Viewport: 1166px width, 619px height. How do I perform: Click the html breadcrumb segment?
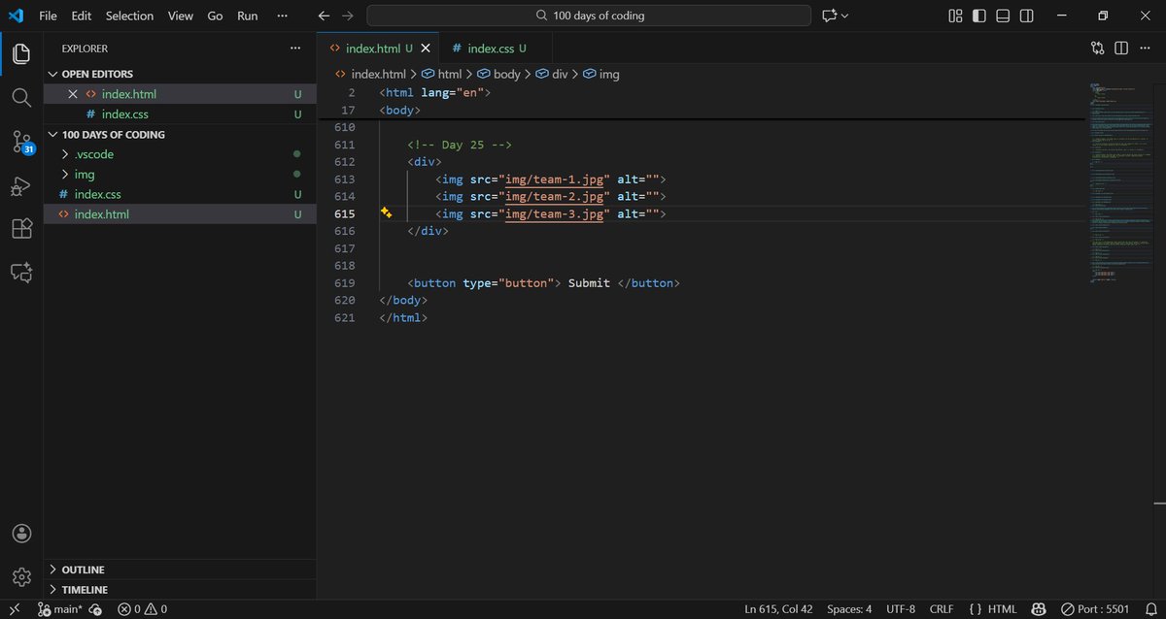tap(441, 74)
